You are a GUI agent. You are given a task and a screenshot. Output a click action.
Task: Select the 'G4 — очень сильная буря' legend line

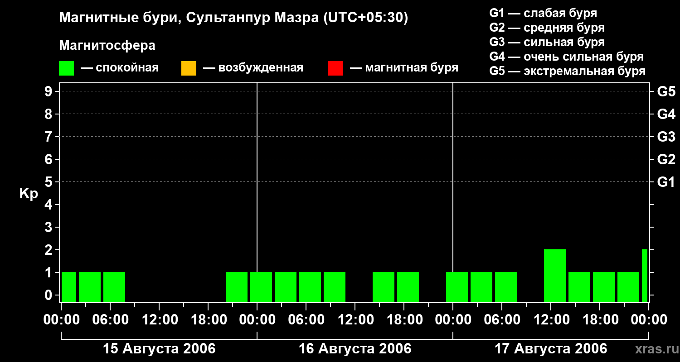(x=567, y=57)
